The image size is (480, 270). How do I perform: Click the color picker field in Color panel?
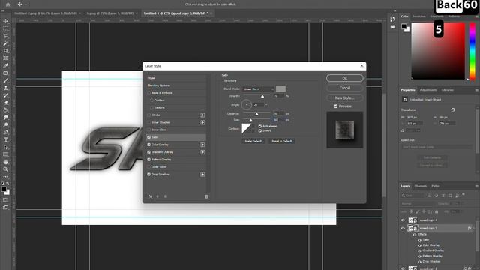tap(438, 52)
